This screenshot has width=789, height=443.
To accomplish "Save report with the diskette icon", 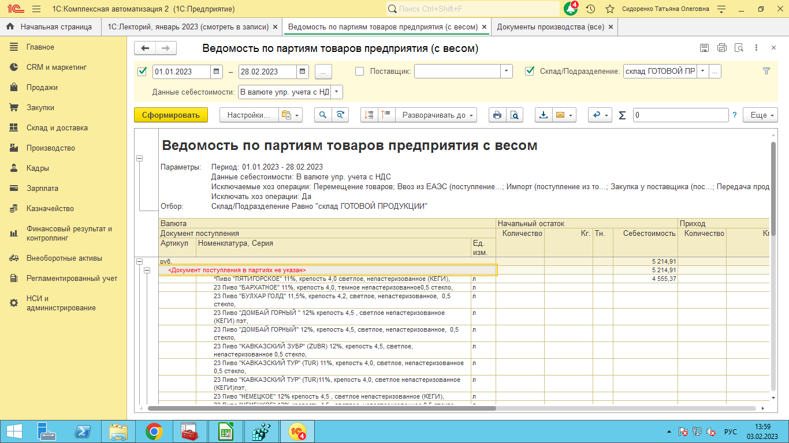I will point(704,48).
